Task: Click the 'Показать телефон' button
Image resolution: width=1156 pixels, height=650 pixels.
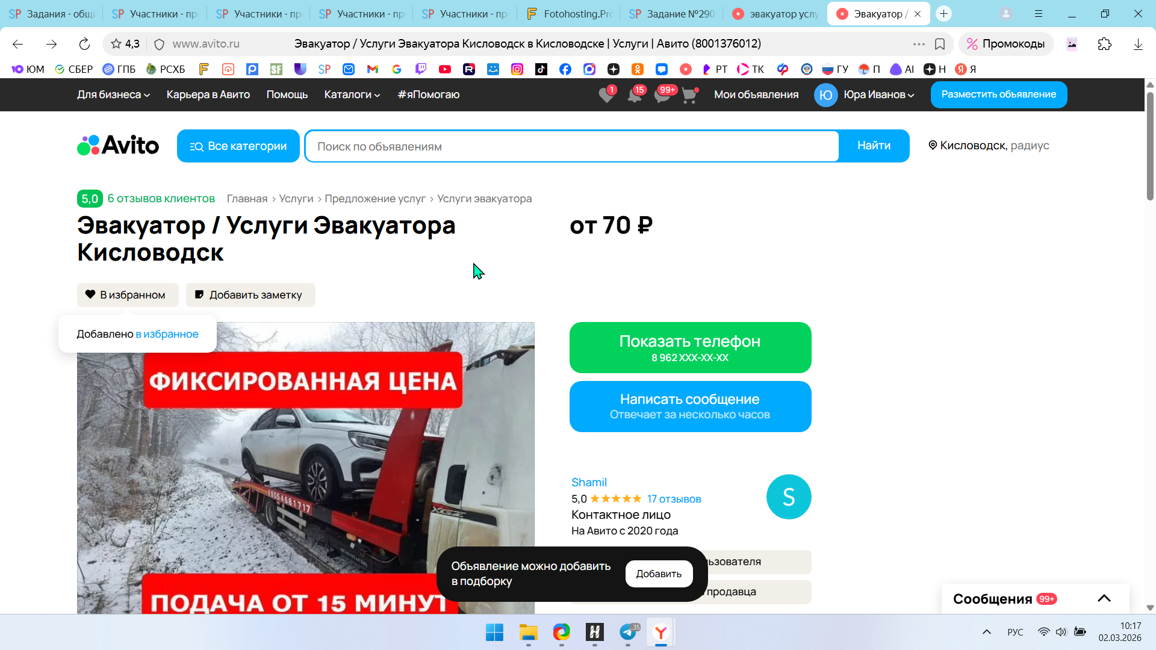Action: [x=690, y=347]
